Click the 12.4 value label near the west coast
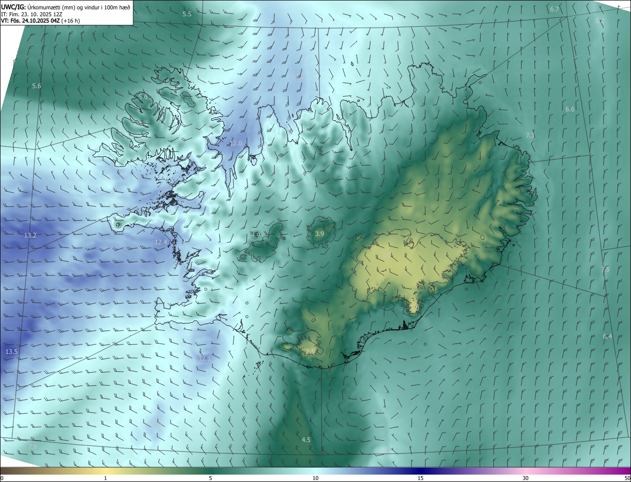 click(161, 242)
